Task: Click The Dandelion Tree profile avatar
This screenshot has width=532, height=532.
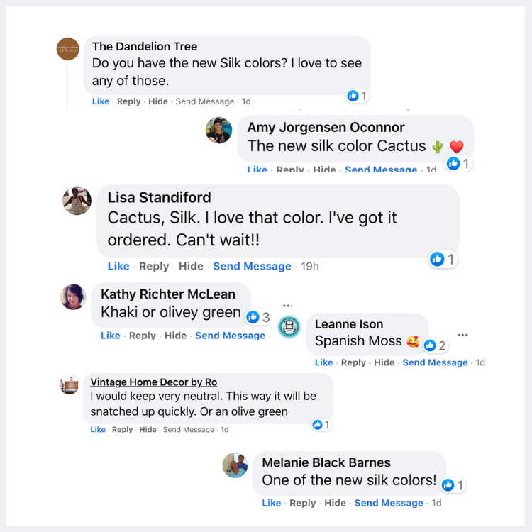Action: pos(68,49)
